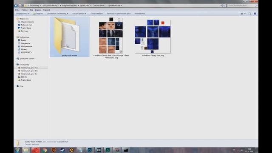This screenshot has width=272, height=153.
Task: Open Рабочий стол in Favorites
Action: click(x=26, y=25)
